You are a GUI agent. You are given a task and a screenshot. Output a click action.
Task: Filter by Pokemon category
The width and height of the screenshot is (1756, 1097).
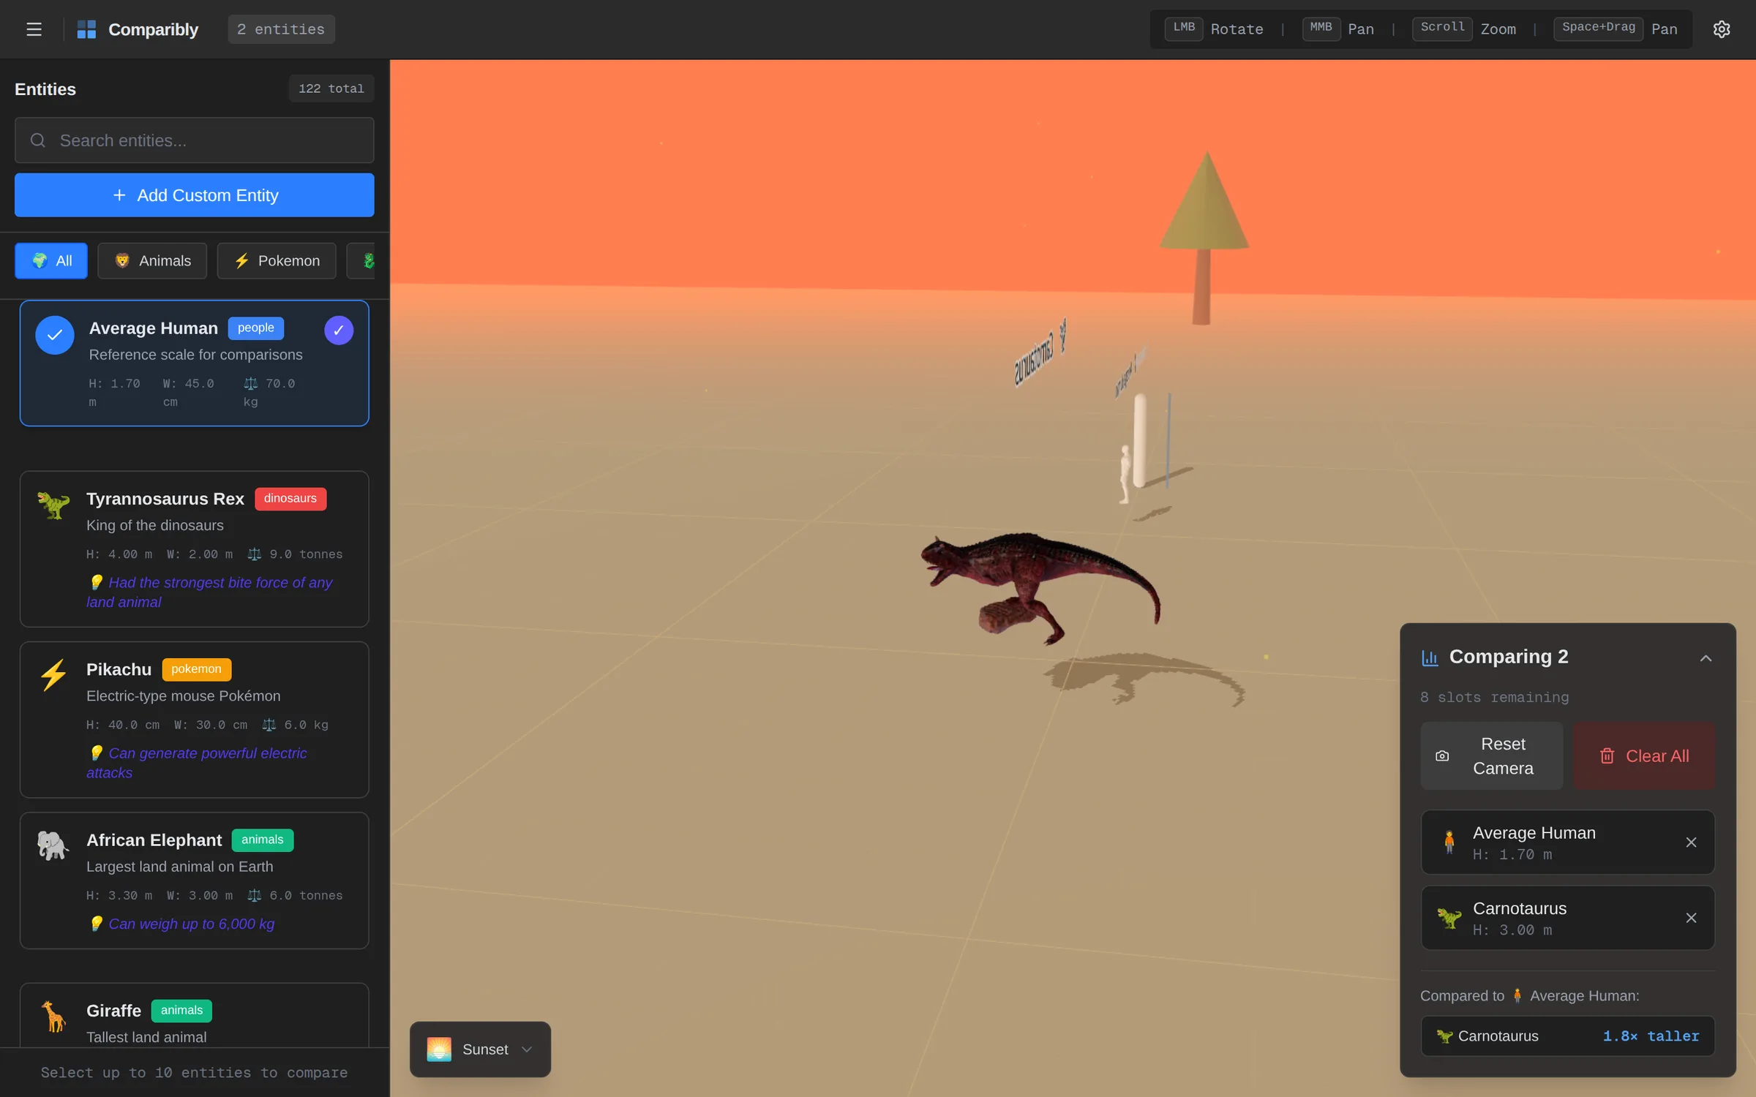pyautogui.click(x=277, y=261)
